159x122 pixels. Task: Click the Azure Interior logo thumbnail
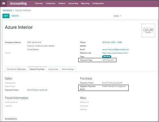coord(148,30)
